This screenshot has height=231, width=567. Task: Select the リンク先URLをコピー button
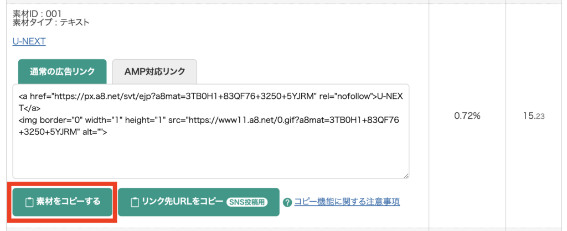(199, 202)
